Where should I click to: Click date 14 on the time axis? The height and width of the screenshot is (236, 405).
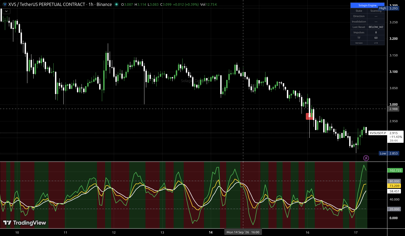[211, 232]
